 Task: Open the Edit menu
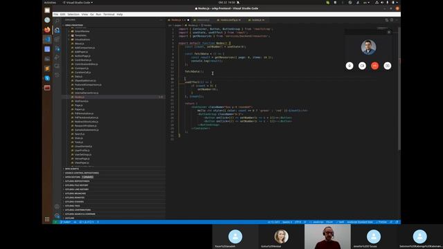point(63,14)
